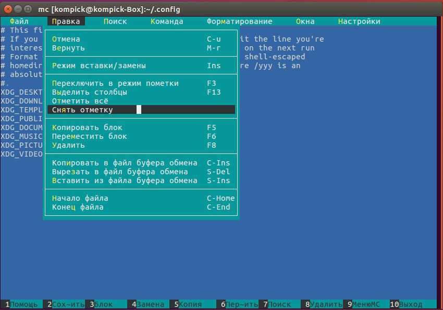Open the Окна menu
The image size is (443, 310).
click(305, 21)
